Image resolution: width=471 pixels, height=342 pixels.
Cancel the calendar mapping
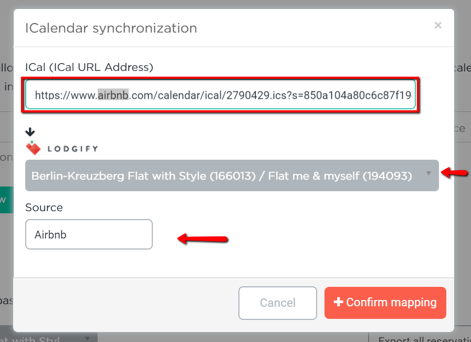click(x=278, y=303)
